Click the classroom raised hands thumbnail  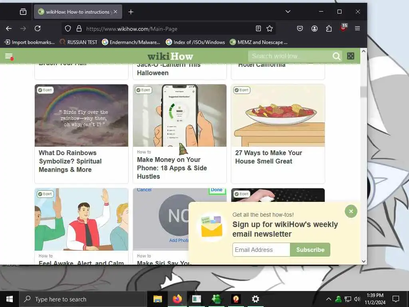click(x=81, y=219)
